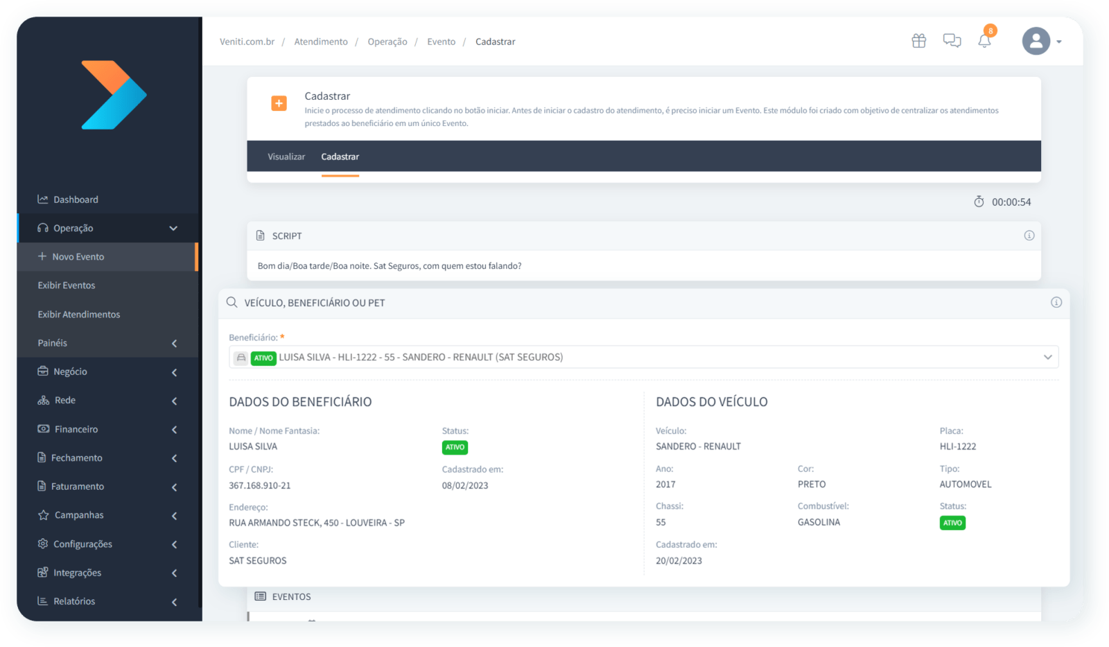Select the Cadastrar tab
Screen dimensions: 1109x647
coord(340,157)
